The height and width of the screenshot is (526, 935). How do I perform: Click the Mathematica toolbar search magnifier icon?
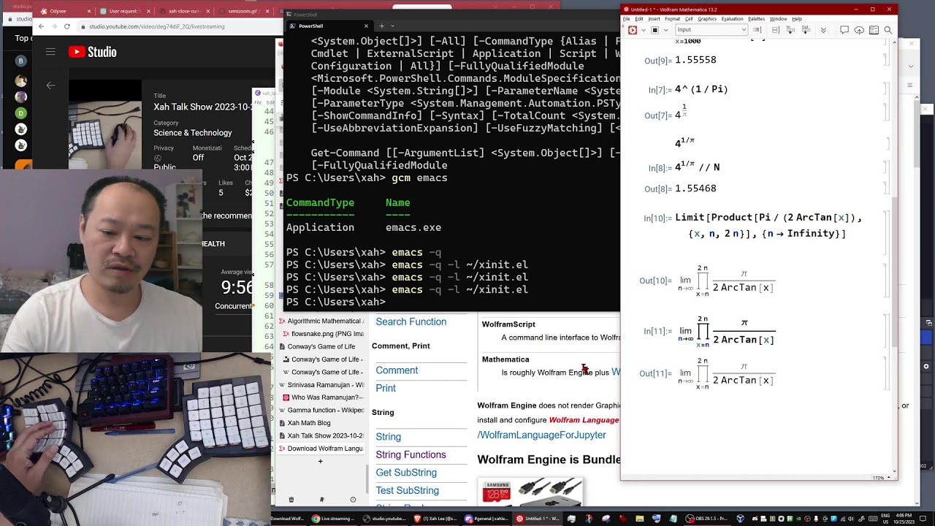(888, 30)
